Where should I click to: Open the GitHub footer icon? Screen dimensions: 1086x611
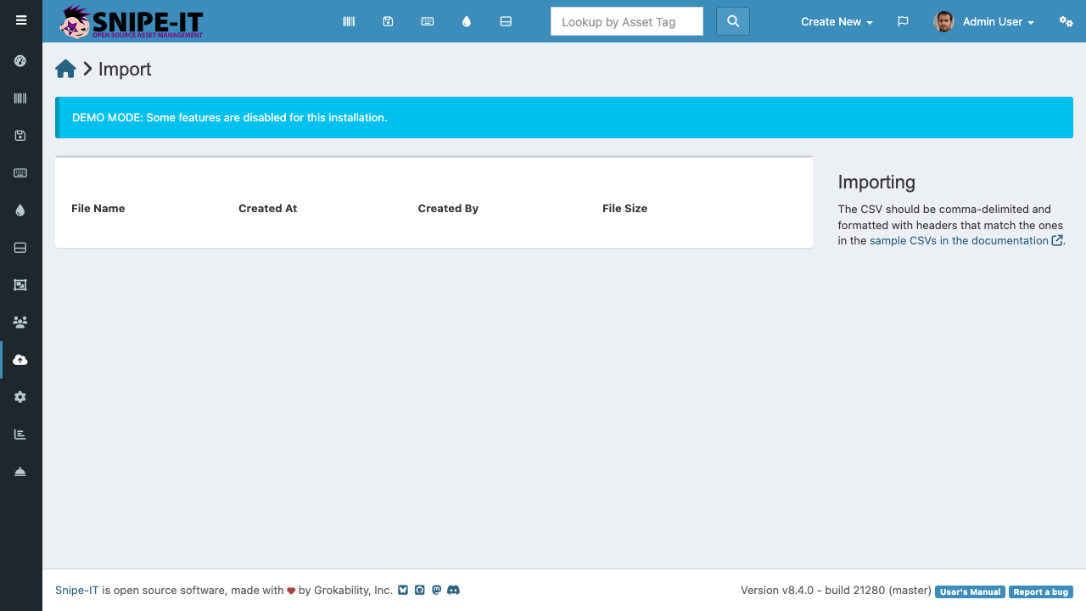tap(419, 590)
